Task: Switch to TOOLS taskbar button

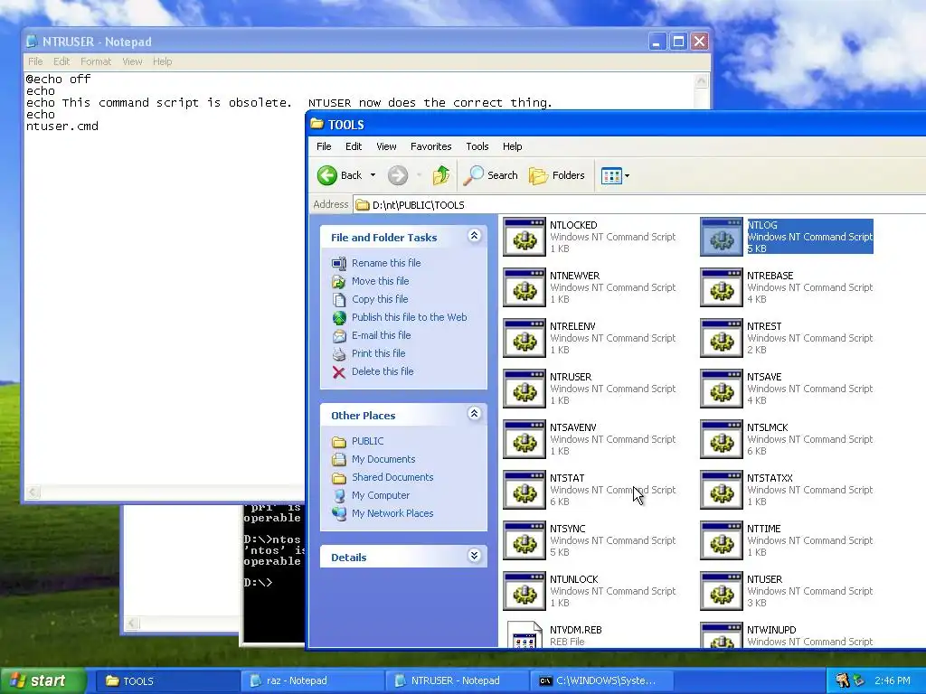Action: (167, 681)
